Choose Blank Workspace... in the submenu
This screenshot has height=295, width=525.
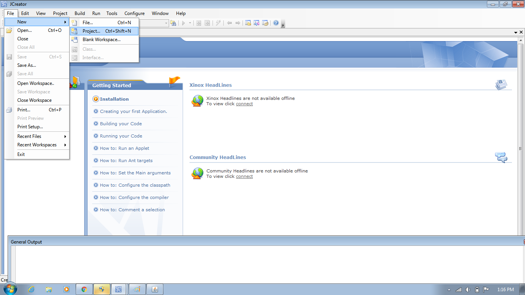(x=104, y=40)
